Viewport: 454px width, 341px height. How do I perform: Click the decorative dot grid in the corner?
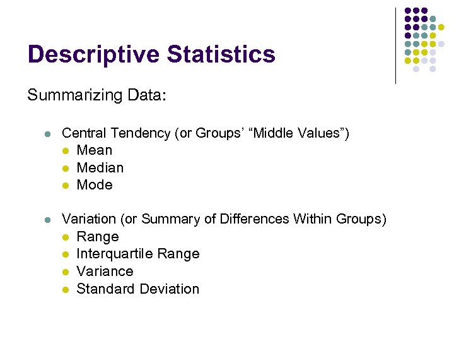point(424,39)
